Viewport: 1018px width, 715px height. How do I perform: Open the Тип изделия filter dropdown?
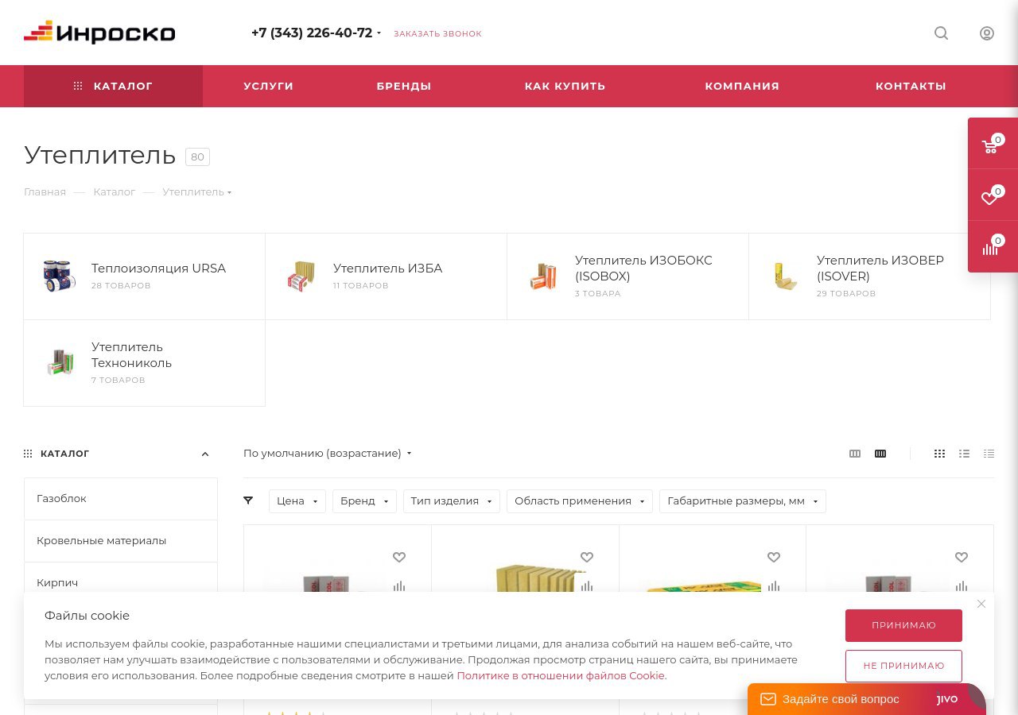(452, 501)
